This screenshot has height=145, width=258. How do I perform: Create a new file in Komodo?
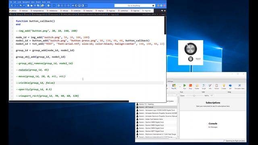tap(28, 6)
